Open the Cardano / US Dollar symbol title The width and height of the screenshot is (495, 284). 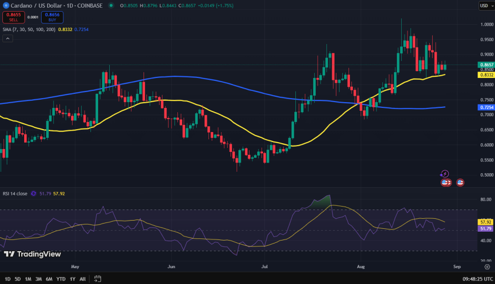click(x=57, y=5)
